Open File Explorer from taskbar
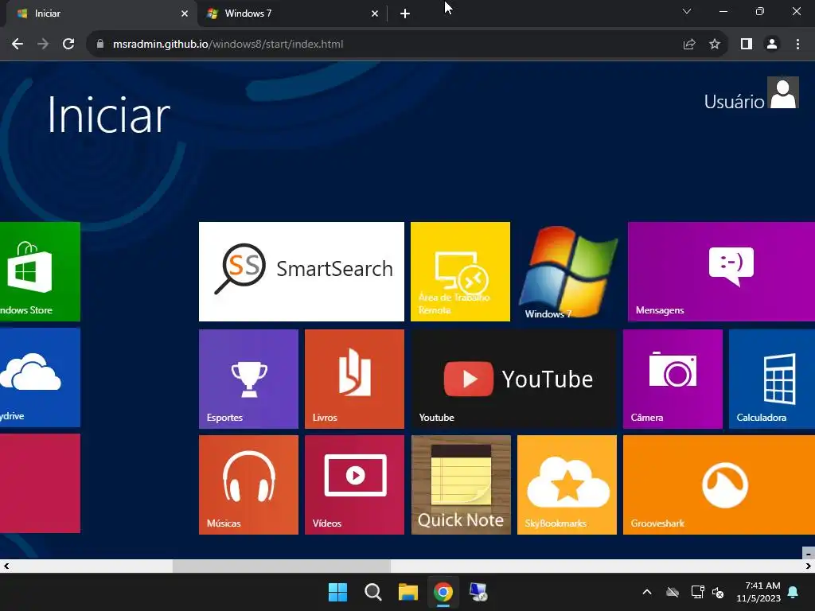This screenshot has width=815, height=611. (408, 592)
